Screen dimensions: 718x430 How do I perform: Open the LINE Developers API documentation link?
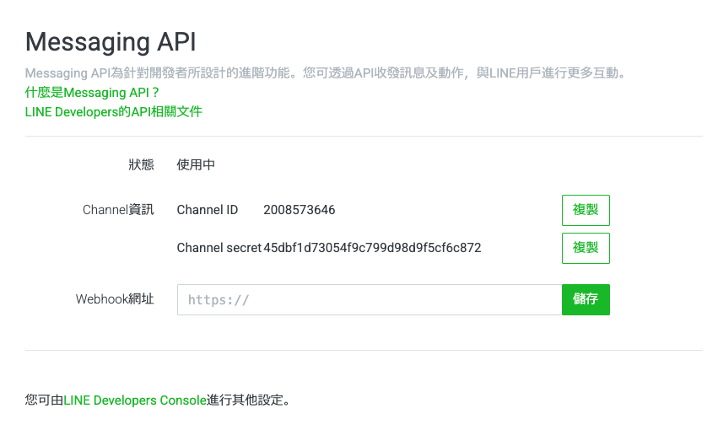113,111
